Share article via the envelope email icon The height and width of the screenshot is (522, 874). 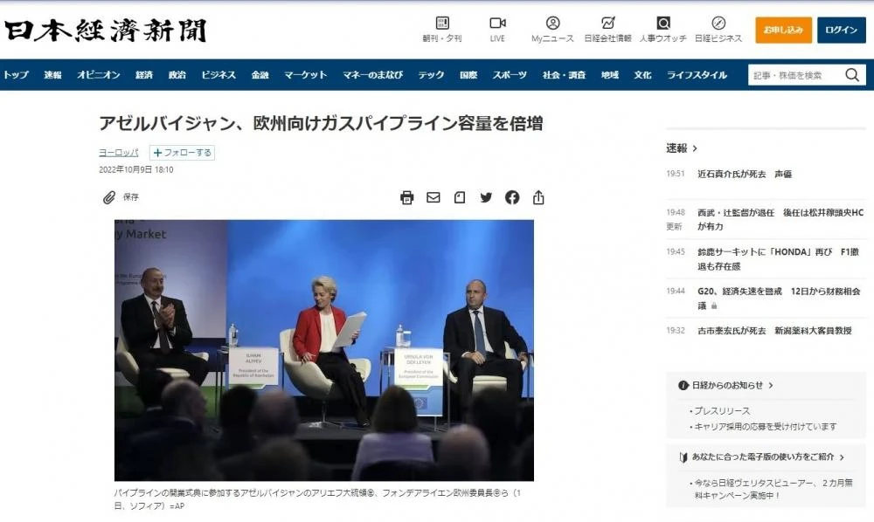click(433, 197)
